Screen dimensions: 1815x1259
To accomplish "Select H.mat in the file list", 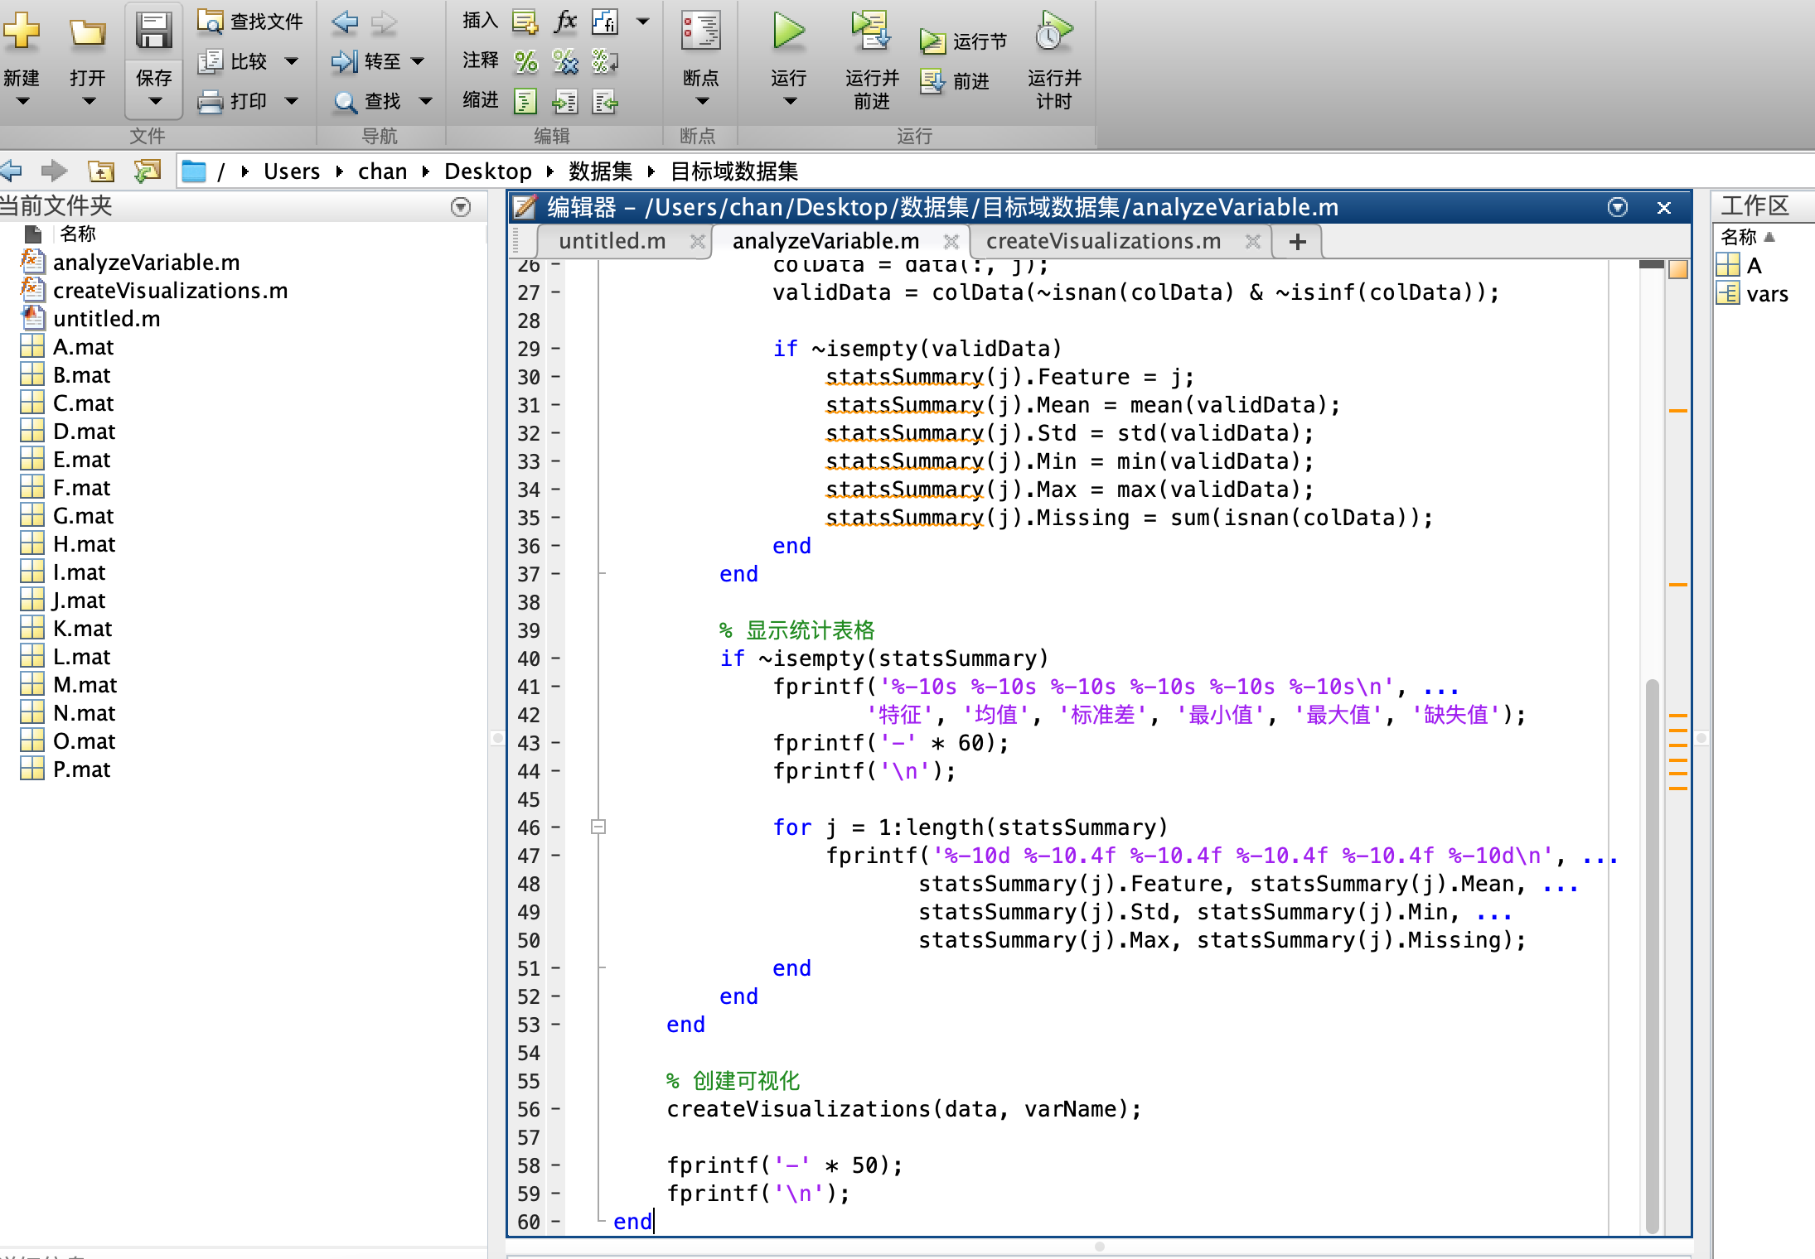I will 84,544.
